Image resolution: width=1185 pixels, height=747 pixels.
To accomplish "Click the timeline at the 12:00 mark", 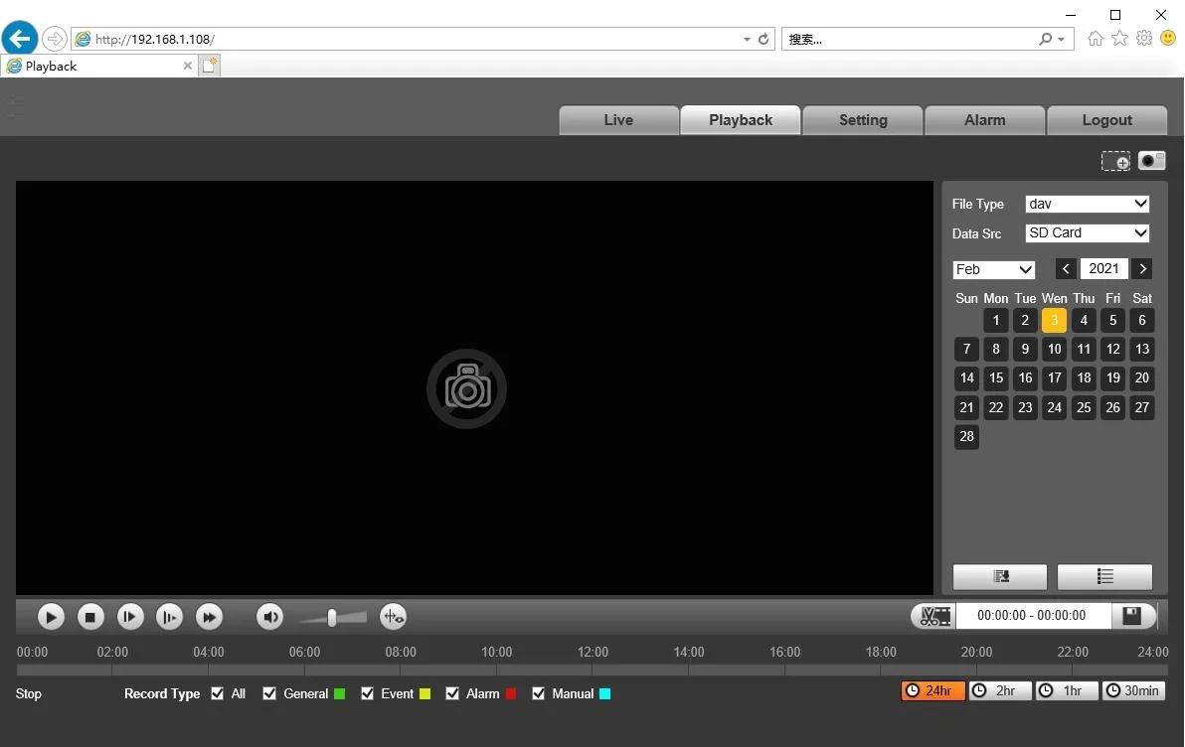I will coord(592,670).
